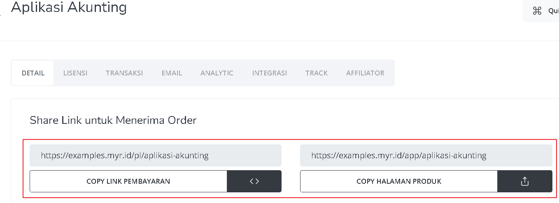The height and width of the screenshot is (203, 559).
Task: Click the product page URL field
Action: click(x=426, y=155)
